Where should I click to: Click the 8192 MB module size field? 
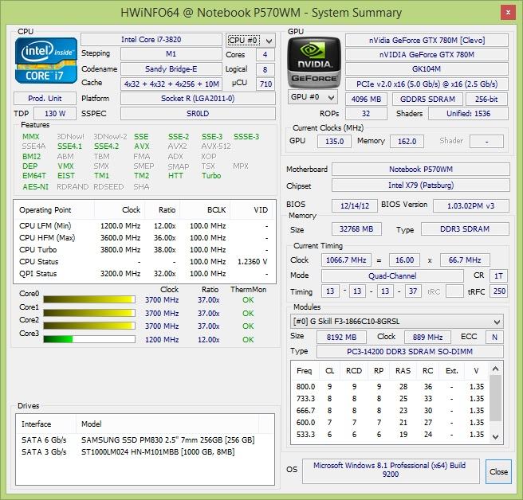pos(341,337)
